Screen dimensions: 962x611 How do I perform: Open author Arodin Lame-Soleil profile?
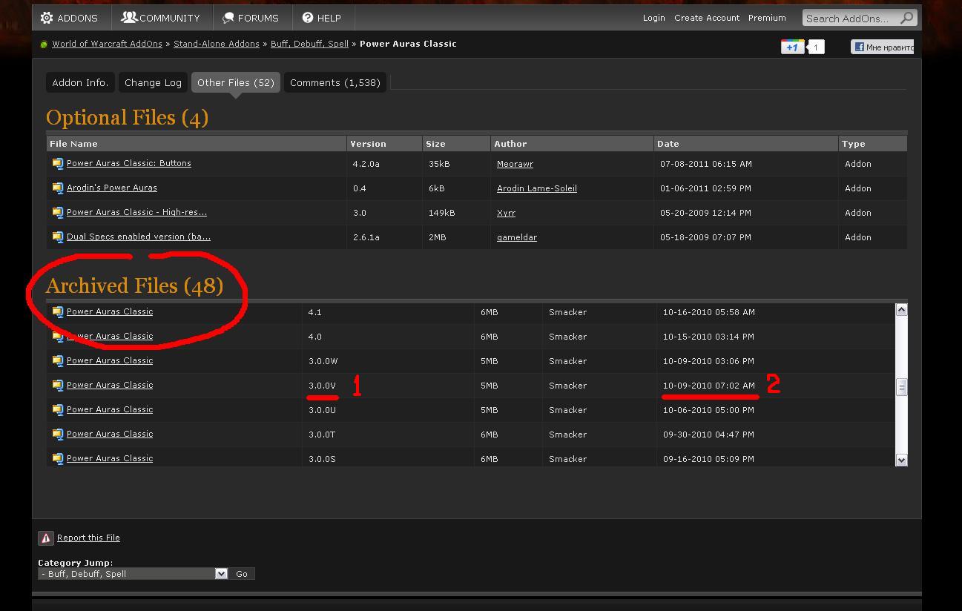click(x=537, y=188)
